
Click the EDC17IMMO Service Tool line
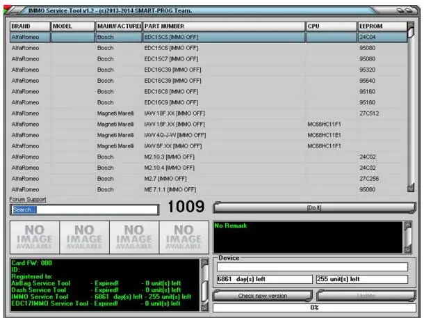click(96, 303)
